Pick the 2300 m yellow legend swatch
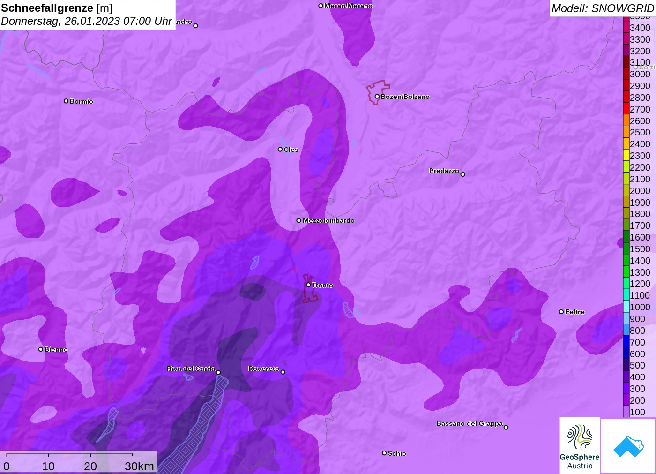The image size is (656, 474). 626,156
